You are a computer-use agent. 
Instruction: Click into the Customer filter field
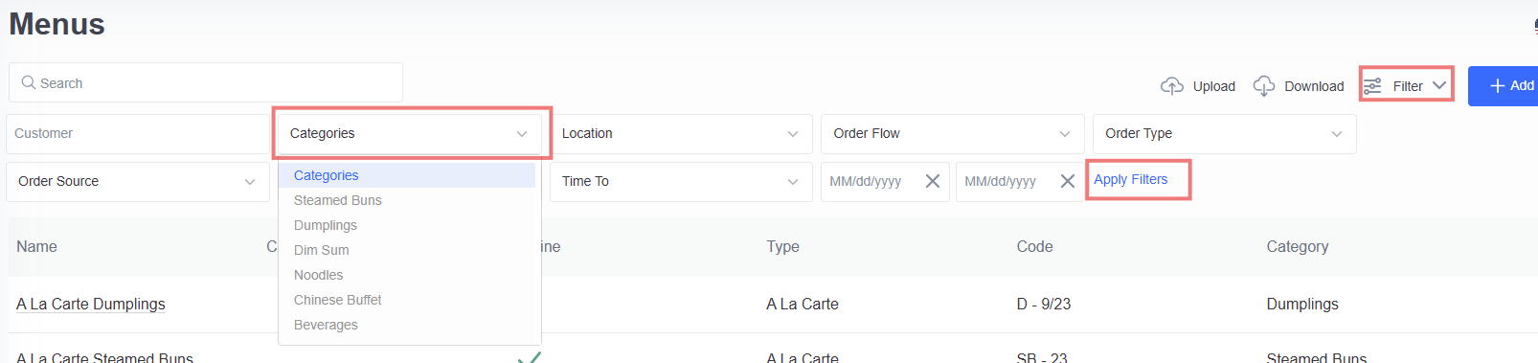click(138, 134)
